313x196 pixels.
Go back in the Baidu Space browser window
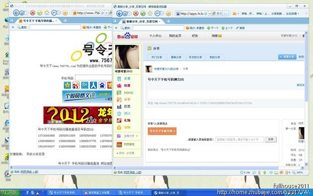119,13
